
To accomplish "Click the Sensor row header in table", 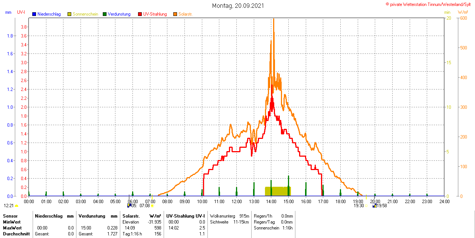I will coord(10,216).
